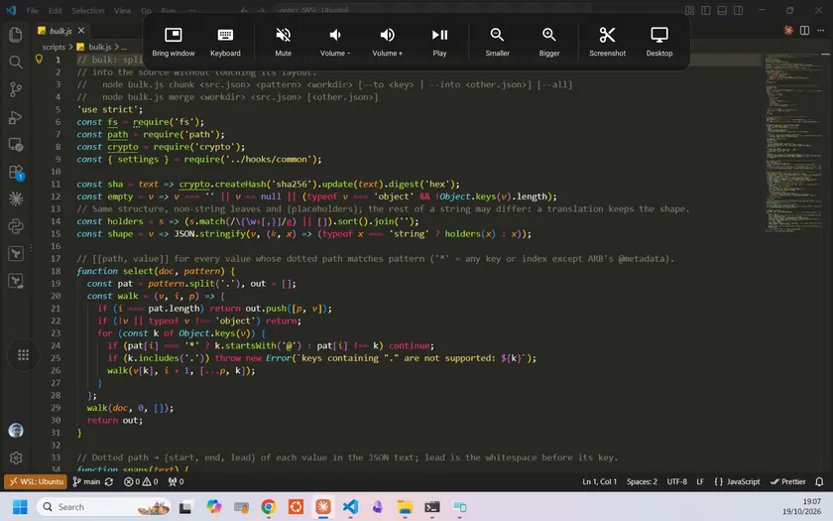This screenshot has width=833, height=521.
Task: Change encoding via UTF-8
Action: (x=676, y=481)
